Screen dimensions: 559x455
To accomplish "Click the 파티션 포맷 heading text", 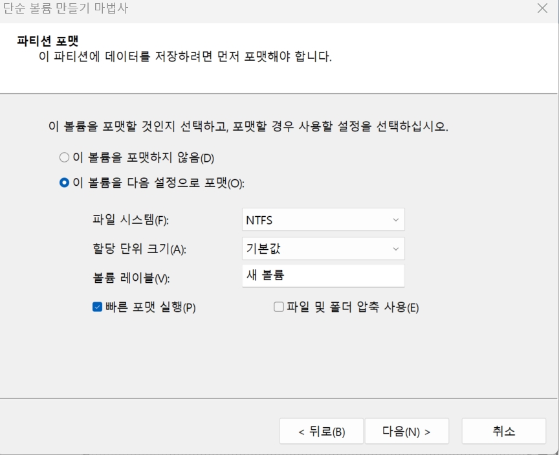I will pos(48,41).
